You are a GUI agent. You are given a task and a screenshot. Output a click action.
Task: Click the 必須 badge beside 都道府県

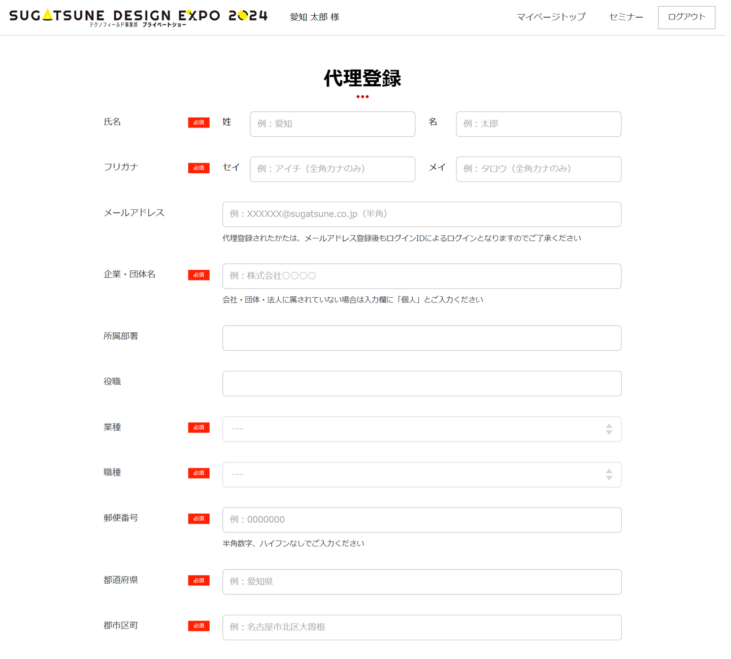click(199, 580)
